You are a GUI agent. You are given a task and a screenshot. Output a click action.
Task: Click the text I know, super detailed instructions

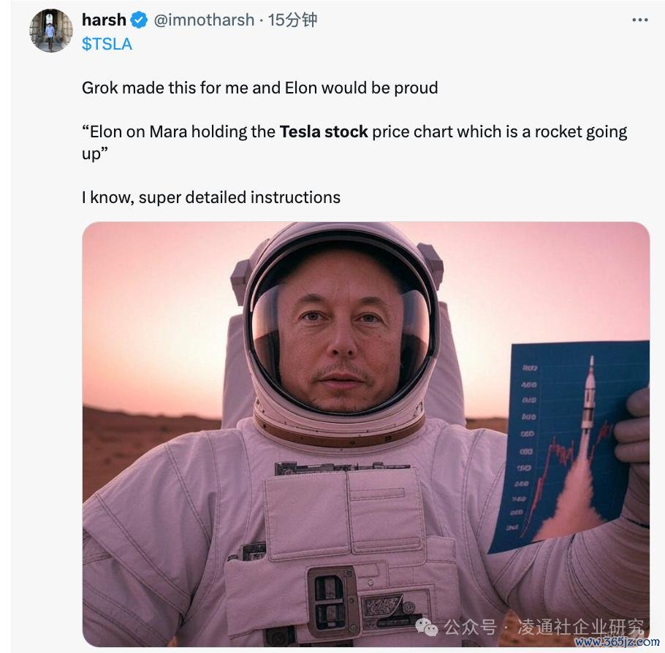[211, 198]
